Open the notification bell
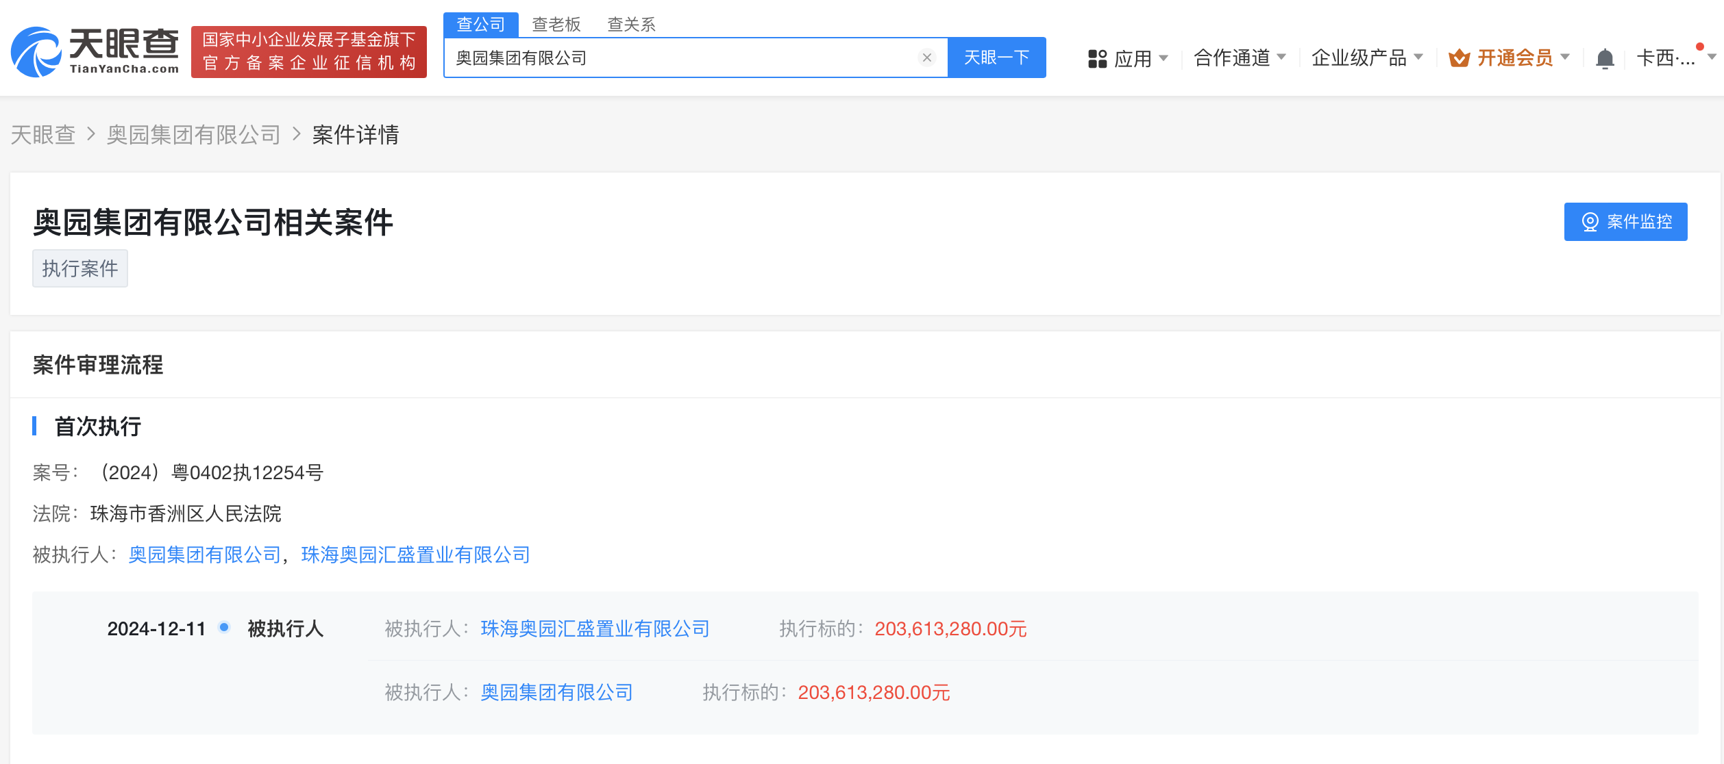This screenshot has width=1724, height=764. tap(1604, 59)
